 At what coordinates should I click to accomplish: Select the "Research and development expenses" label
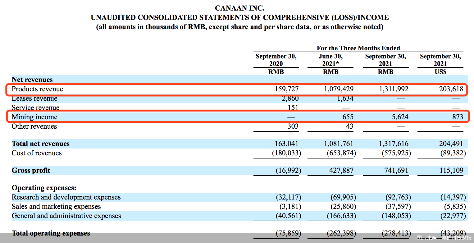click(66, 197)
